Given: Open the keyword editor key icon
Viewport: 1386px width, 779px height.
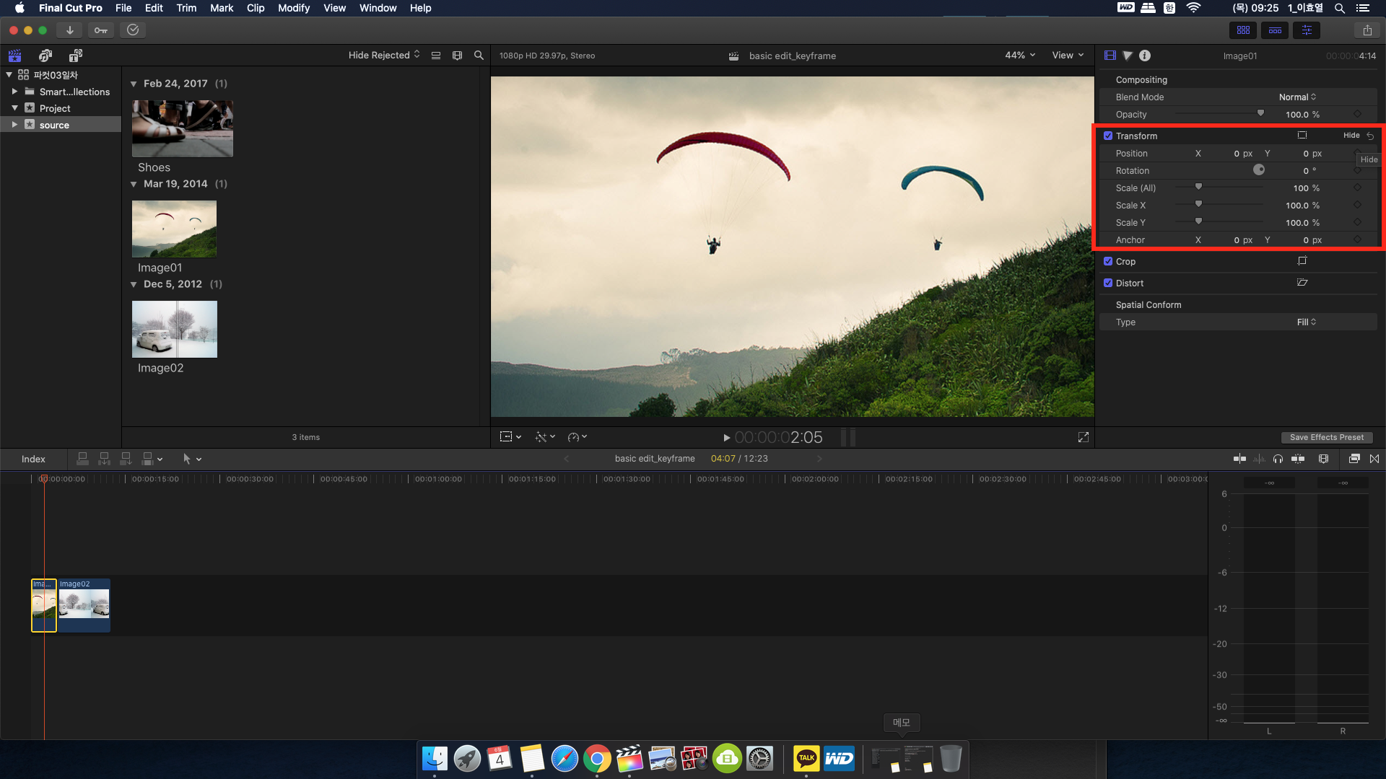Looking at the screenshot, I should (101, 30).
